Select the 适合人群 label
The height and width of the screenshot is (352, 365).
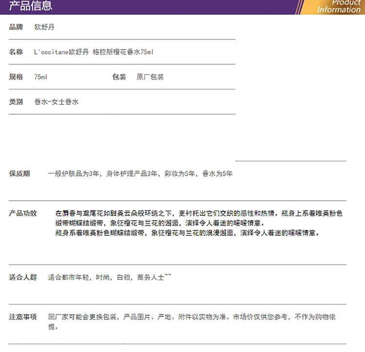[23, 277]
